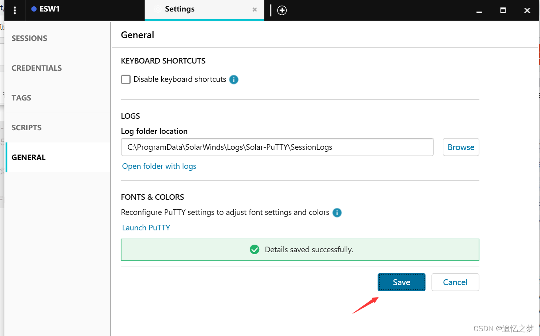Image resolution: width=540 pixels, height=336 pixels.
Task: Close the Settings tab
Action: pyautogui.click(x=254, y=10)
